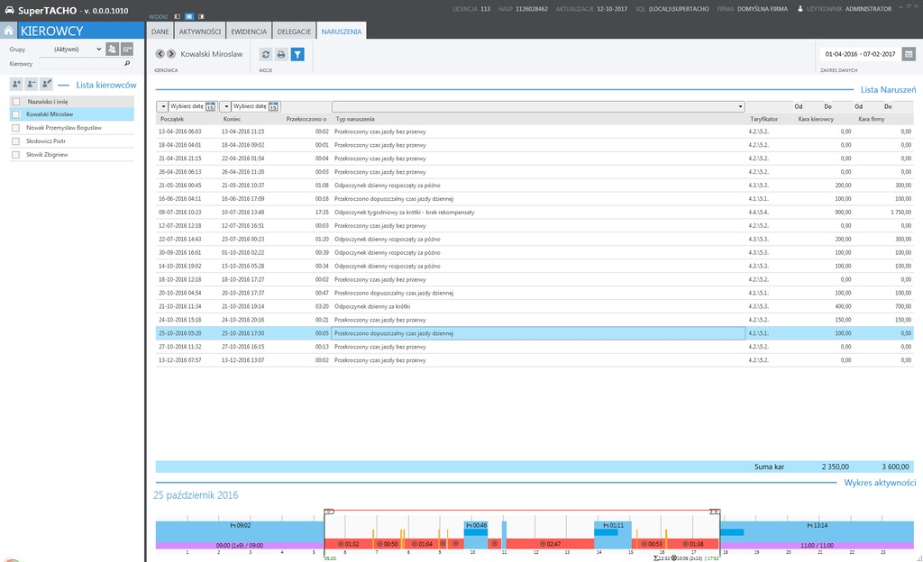Add a new driver
Screen dimensions: 923x562
16,84
